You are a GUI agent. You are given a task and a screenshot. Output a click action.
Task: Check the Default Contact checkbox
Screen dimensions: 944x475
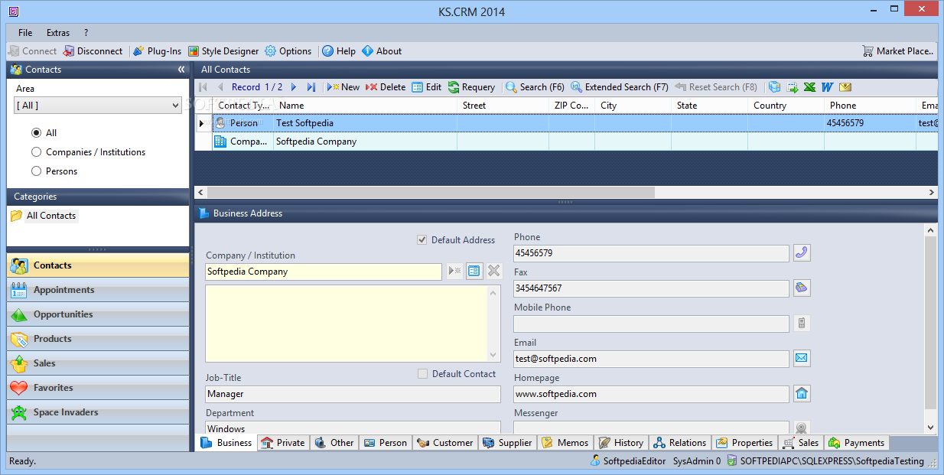click(x=422, y=374)
